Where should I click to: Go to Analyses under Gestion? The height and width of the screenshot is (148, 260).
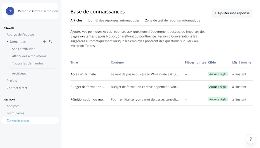tap(13, 106)
